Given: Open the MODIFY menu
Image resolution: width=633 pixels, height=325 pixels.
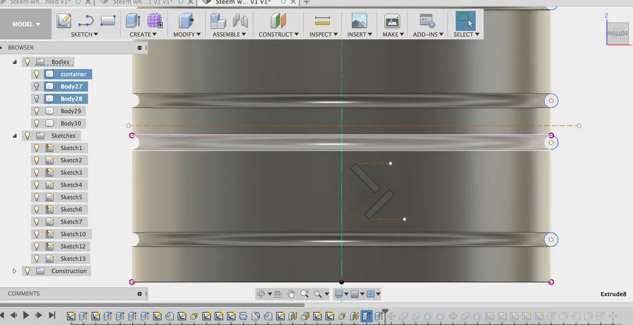Looking at the screenshot, I should (x=187, y=35).
